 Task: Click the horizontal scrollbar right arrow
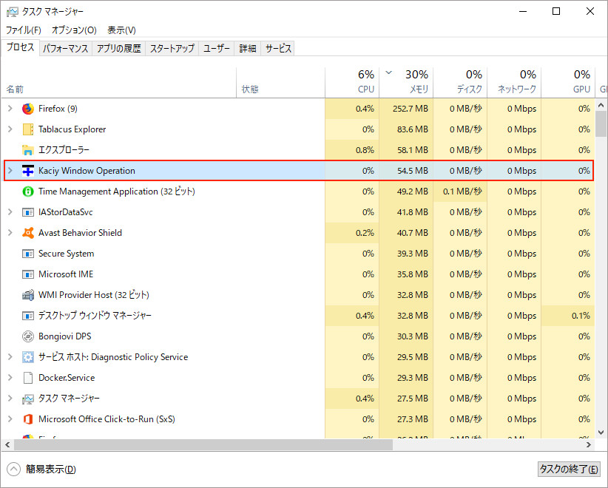pyautogui.click(x=589, y=445)
